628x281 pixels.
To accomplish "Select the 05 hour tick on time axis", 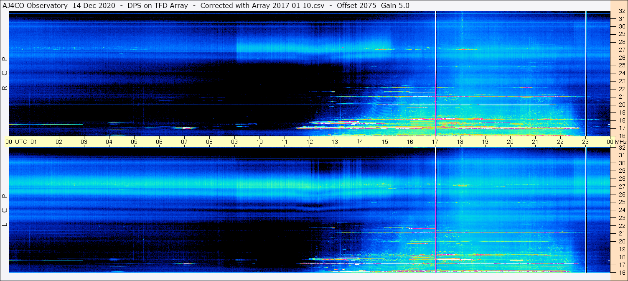I will pos(134,142).
